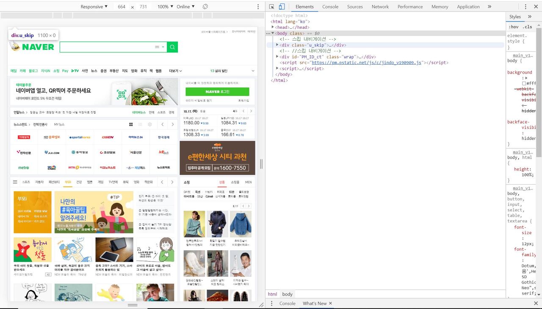Expand the head element node
This screenshot has width=542, height=309.
click(x=273, y=27)
